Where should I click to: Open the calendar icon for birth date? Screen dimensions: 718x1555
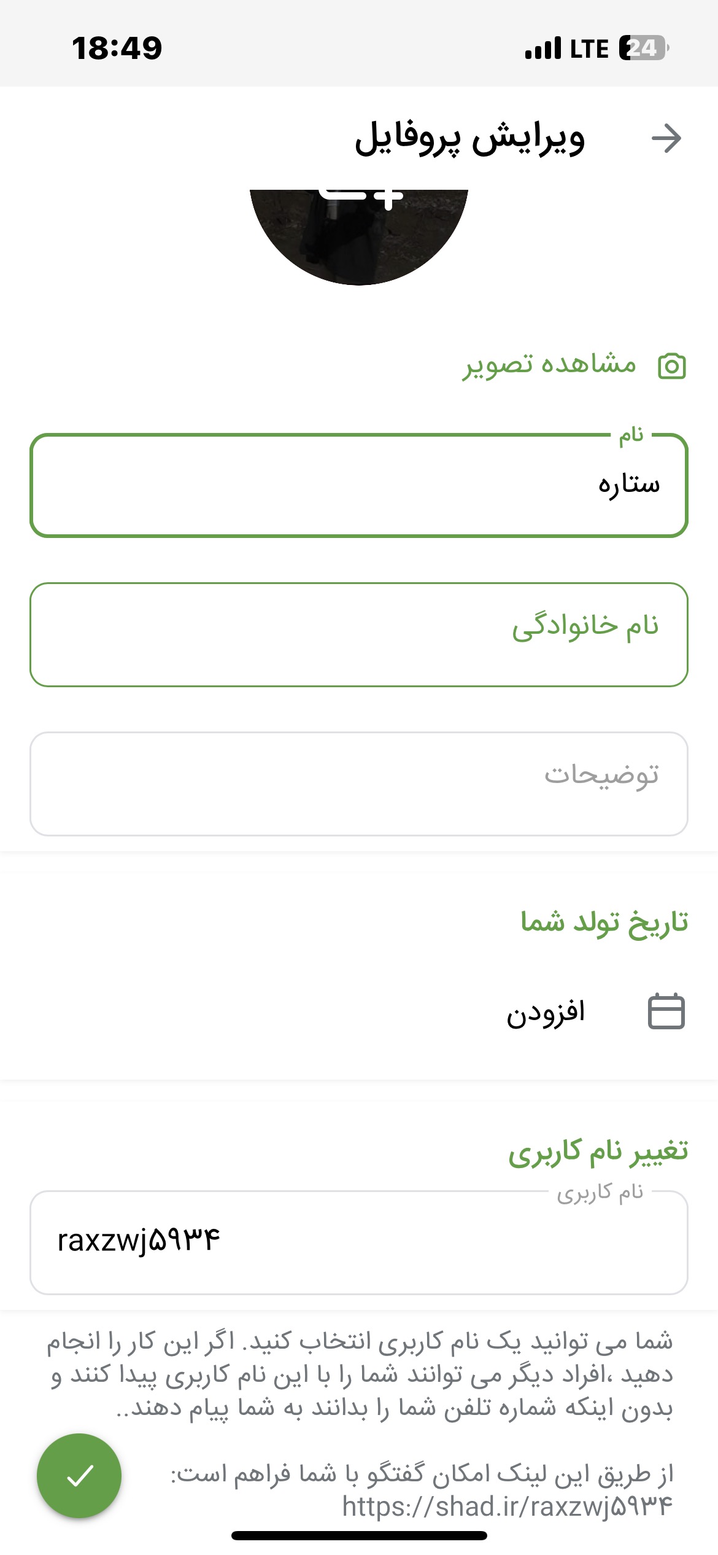click(x=666, y=1011)
